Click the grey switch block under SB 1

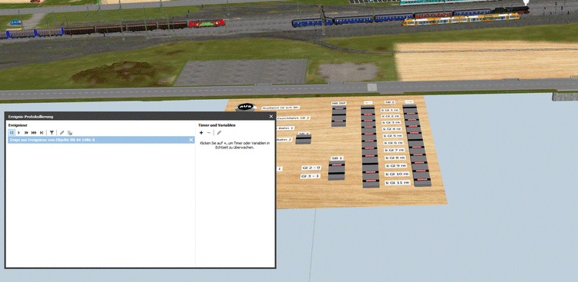[337, 171]
